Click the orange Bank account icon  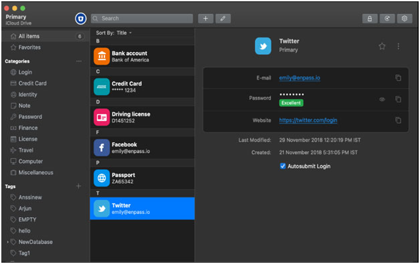tap(102, 56)
